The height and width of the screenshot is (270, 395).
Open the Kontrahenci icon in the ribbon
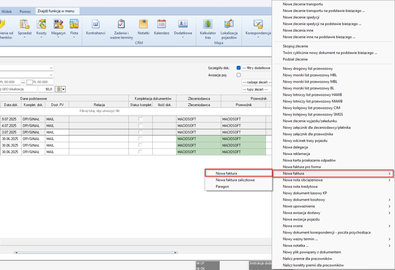coord(96,25)
